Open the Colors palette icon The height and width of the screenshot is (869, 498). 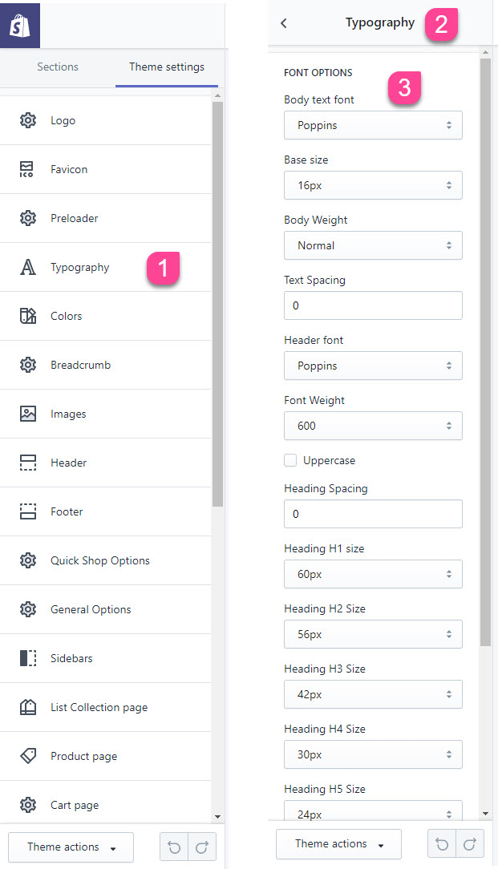pos(28,316)
